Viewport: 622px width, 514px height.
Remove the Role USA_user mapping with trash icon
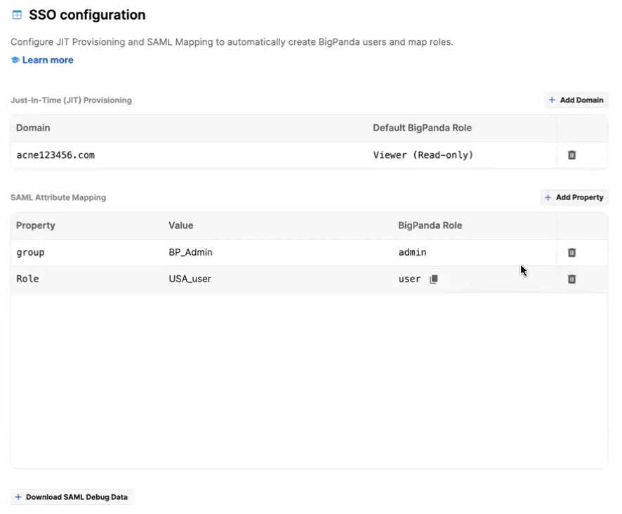(x=571, y=279)
